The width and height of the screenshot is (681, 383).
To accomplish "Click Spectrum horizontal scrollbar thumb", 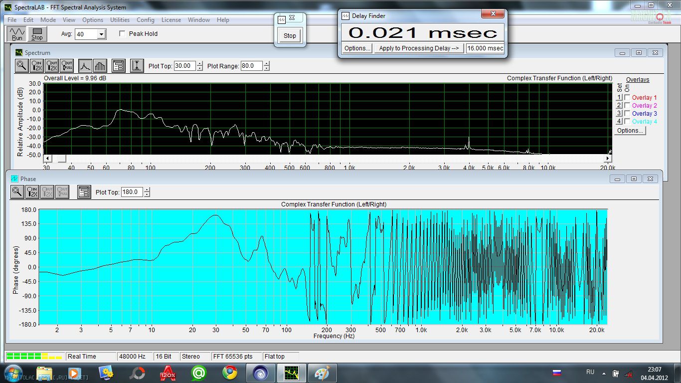I will [x=62, y=159].
